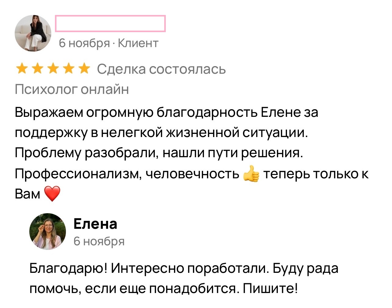This screenshot has width=392, height=308.
Task: Click the reviewer's '6 ноября' date
Action: (x=84, y=43)
